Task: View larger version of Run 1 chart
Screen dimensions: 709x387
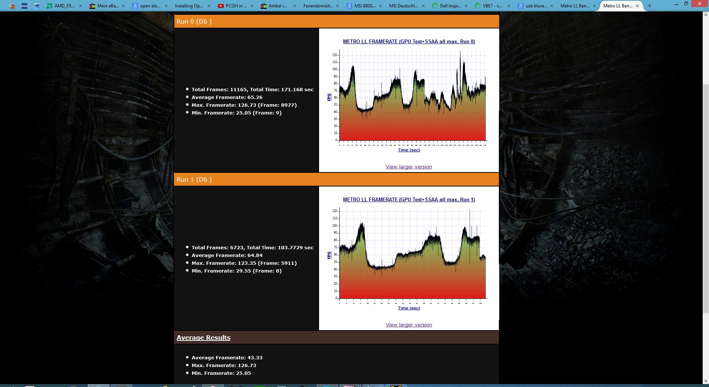Action: point(409,325)
